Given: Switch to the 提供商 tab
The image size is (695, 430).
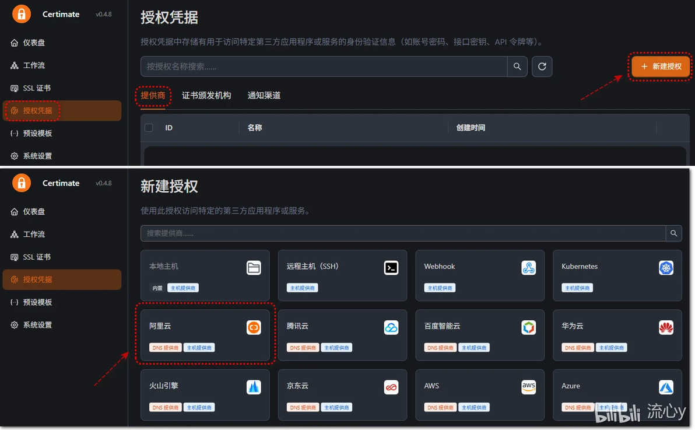Looking at the screenshot, I should coord(153,96).
